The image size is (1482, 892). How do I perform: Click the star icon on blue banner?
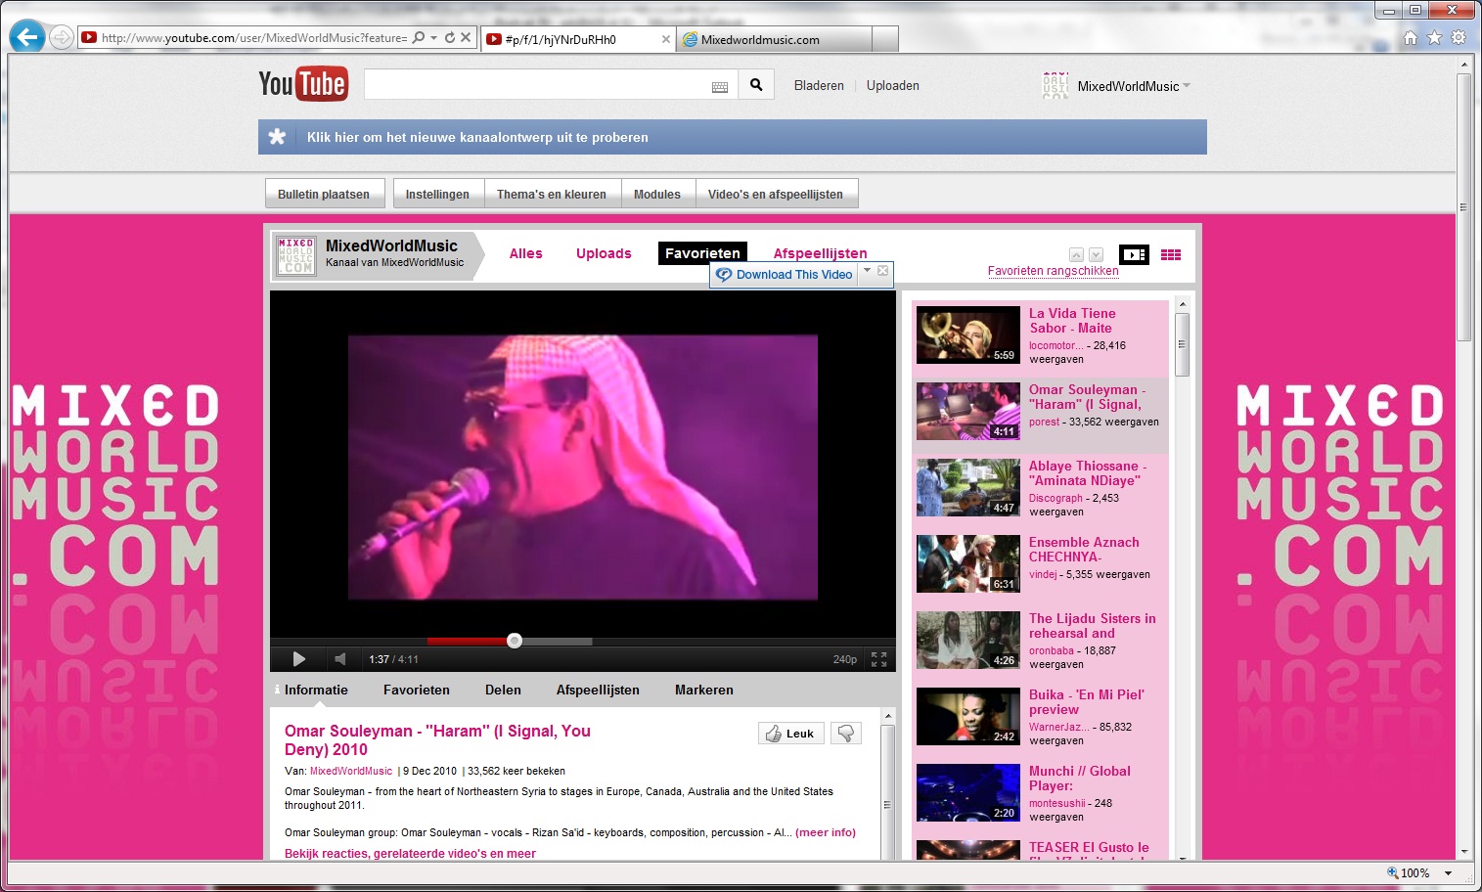[x=278, y=137]
